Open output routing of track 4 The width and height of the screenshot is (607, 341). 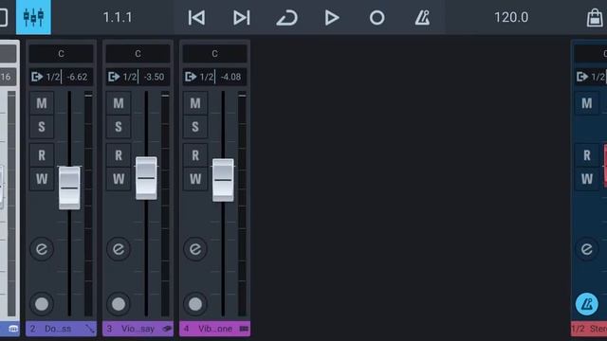(x=199, y=77)
